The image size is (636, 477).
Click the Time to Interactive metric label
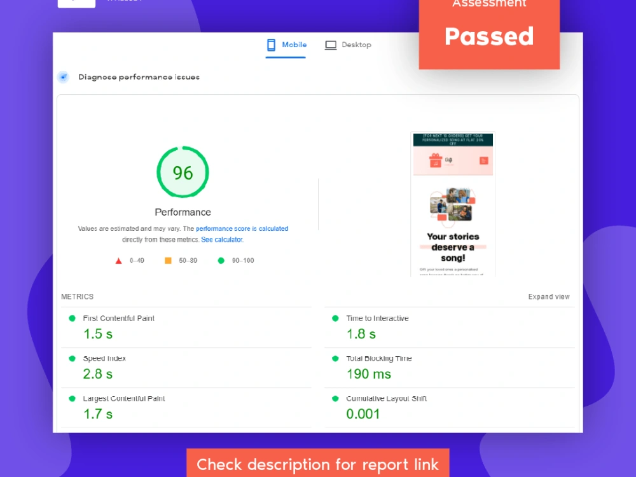[x=377, y=319]
